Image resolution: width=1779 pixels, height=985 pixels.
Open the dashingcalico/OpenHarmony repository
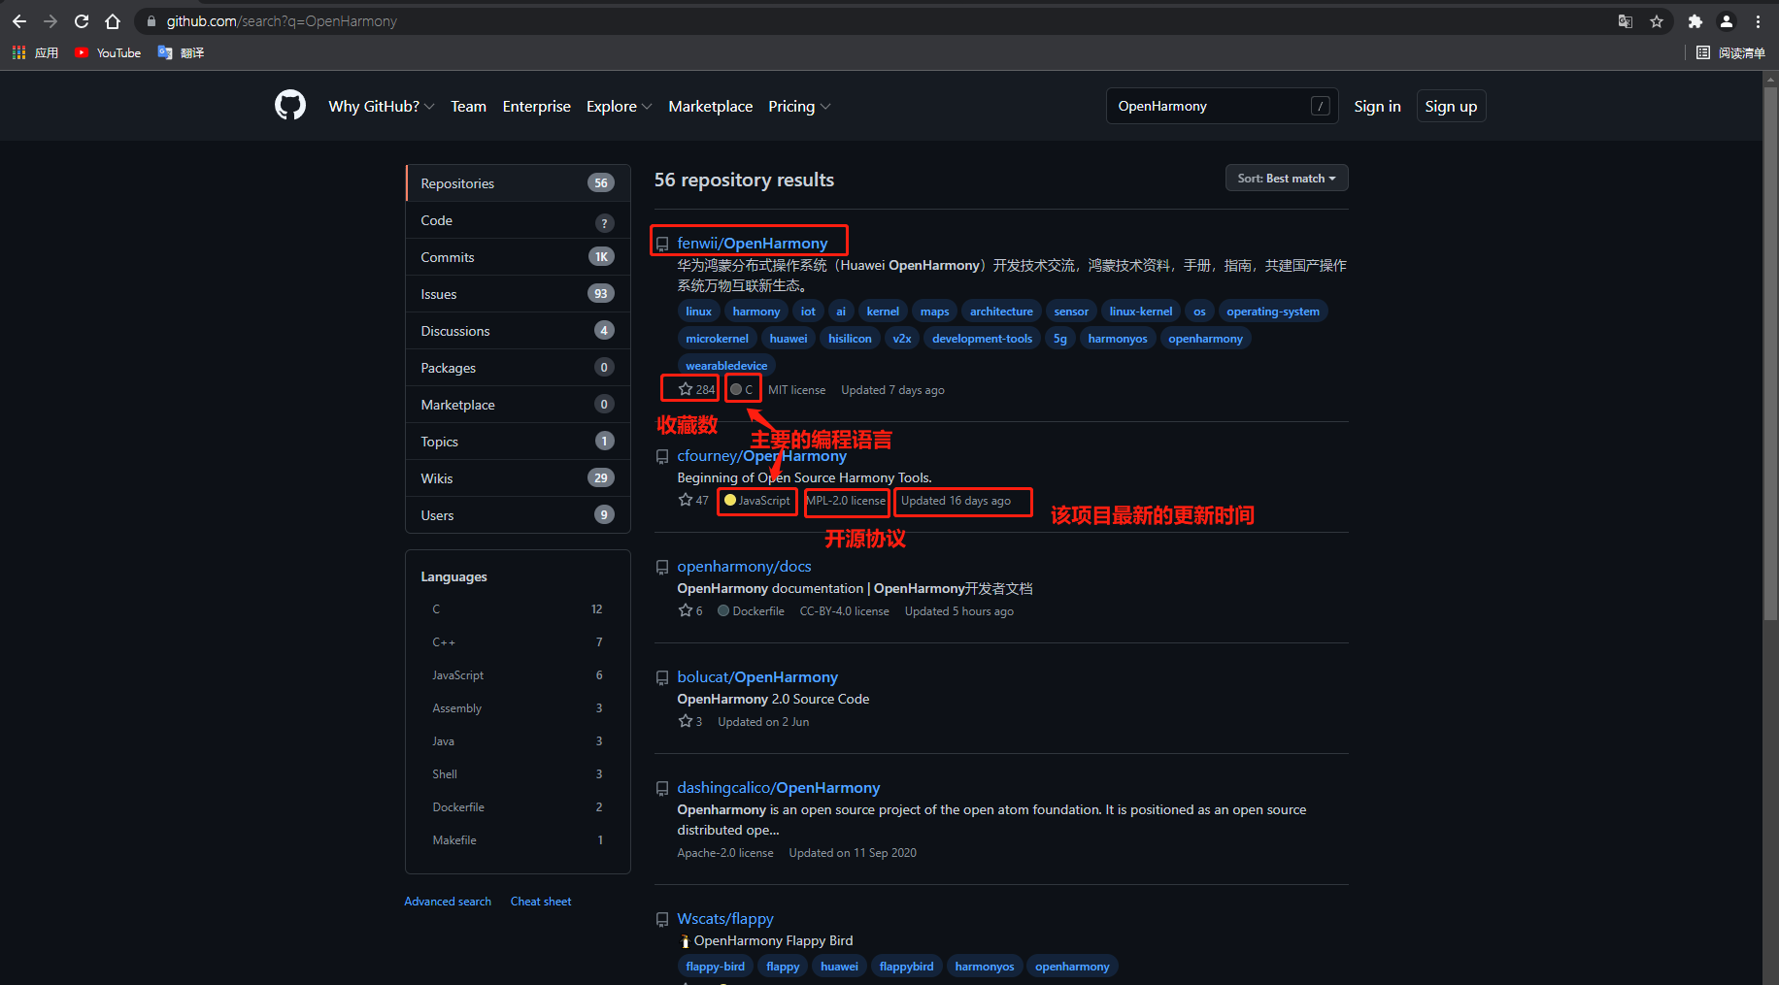coord(779,787)
